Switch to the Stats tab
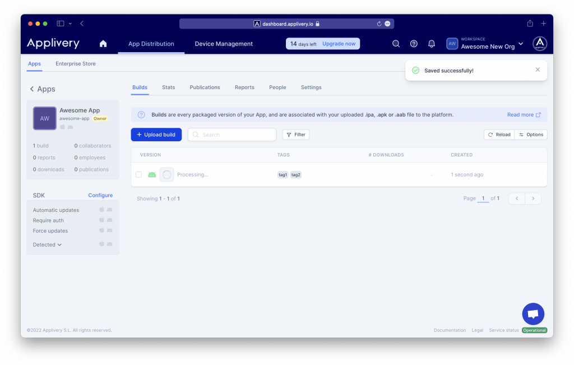 168,87
